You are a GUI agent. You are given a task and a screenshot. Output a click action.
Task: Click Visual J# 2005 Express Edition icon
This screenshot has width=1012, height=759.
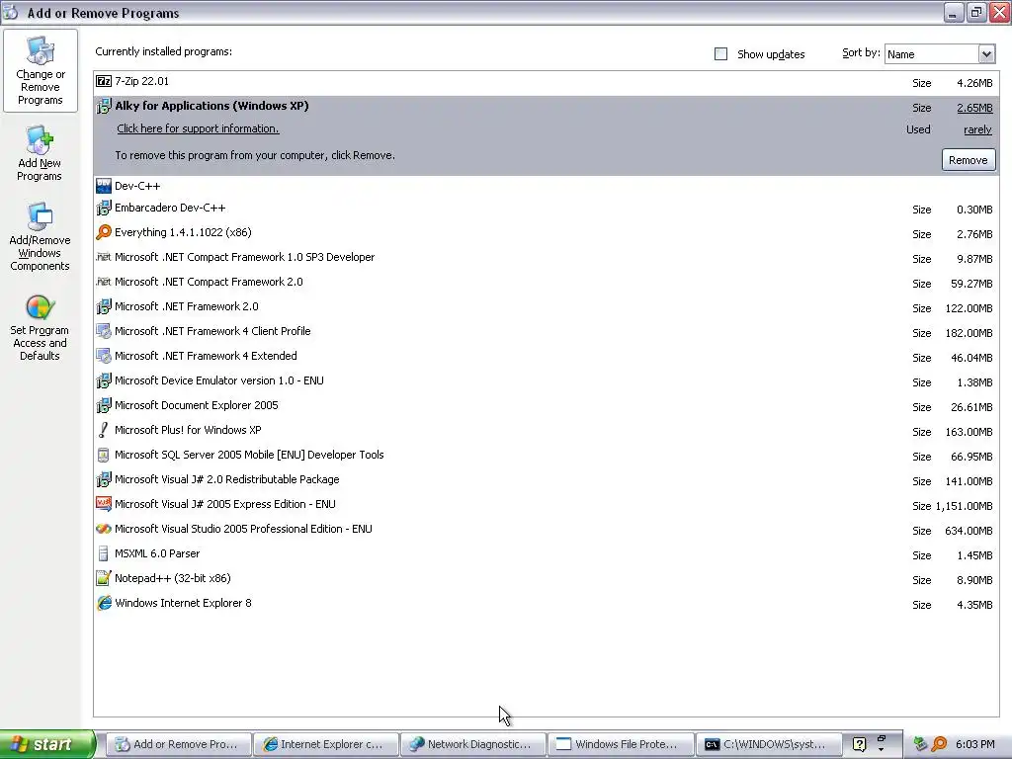click(103, 504)
